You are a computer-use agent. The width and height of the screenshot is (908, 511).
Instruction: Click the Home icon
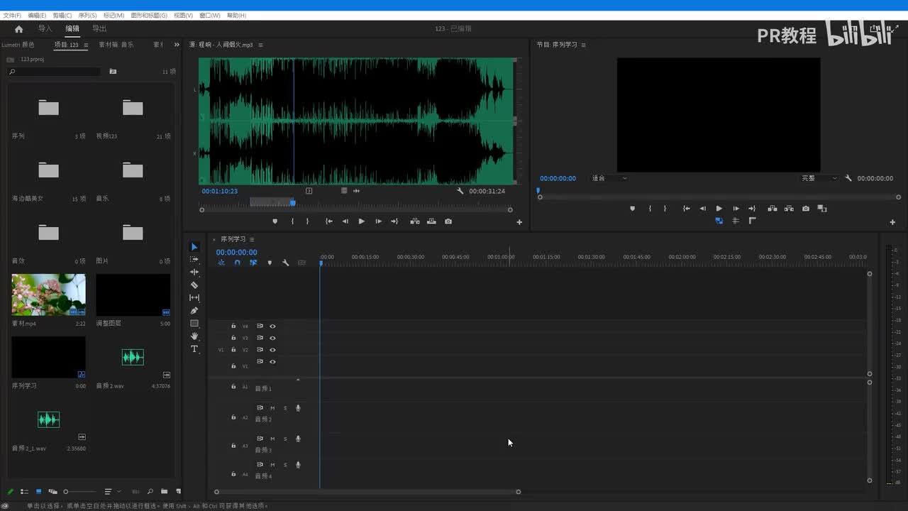[18, 29]
